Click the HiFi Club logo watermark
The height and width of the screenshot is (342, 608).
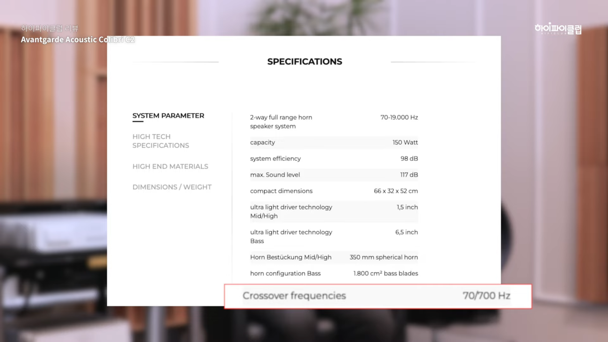(x=557, y=29)
